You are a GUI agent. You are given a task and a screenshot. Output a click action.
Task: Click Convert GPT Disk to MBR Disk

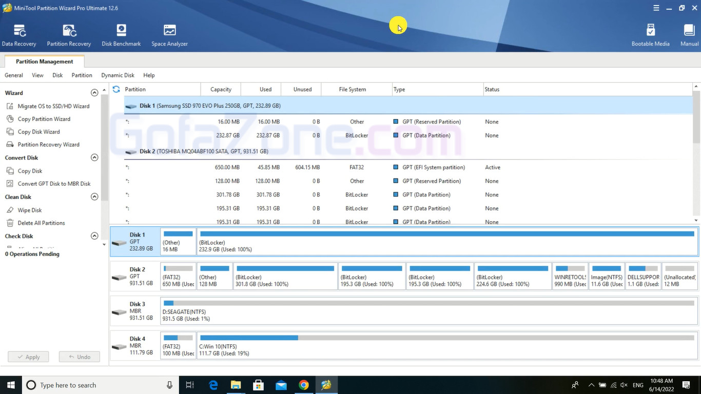point(54,184)
